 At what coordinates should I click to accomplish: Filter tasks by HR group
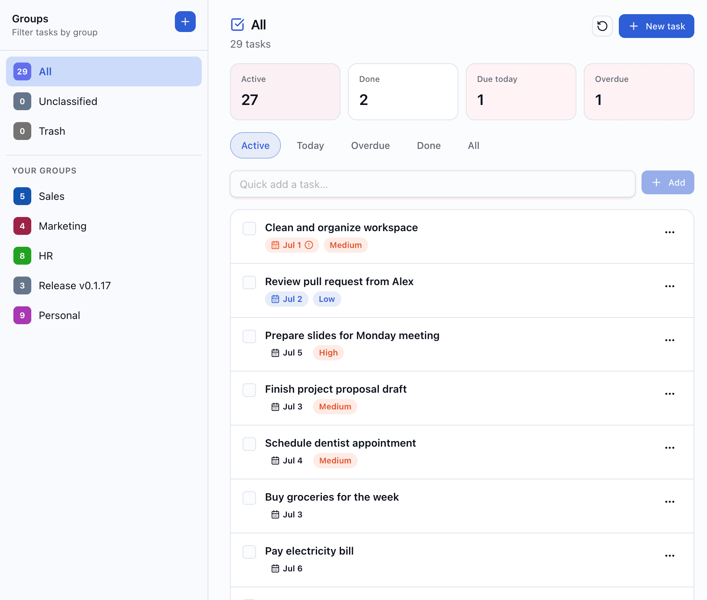(104, 256)
